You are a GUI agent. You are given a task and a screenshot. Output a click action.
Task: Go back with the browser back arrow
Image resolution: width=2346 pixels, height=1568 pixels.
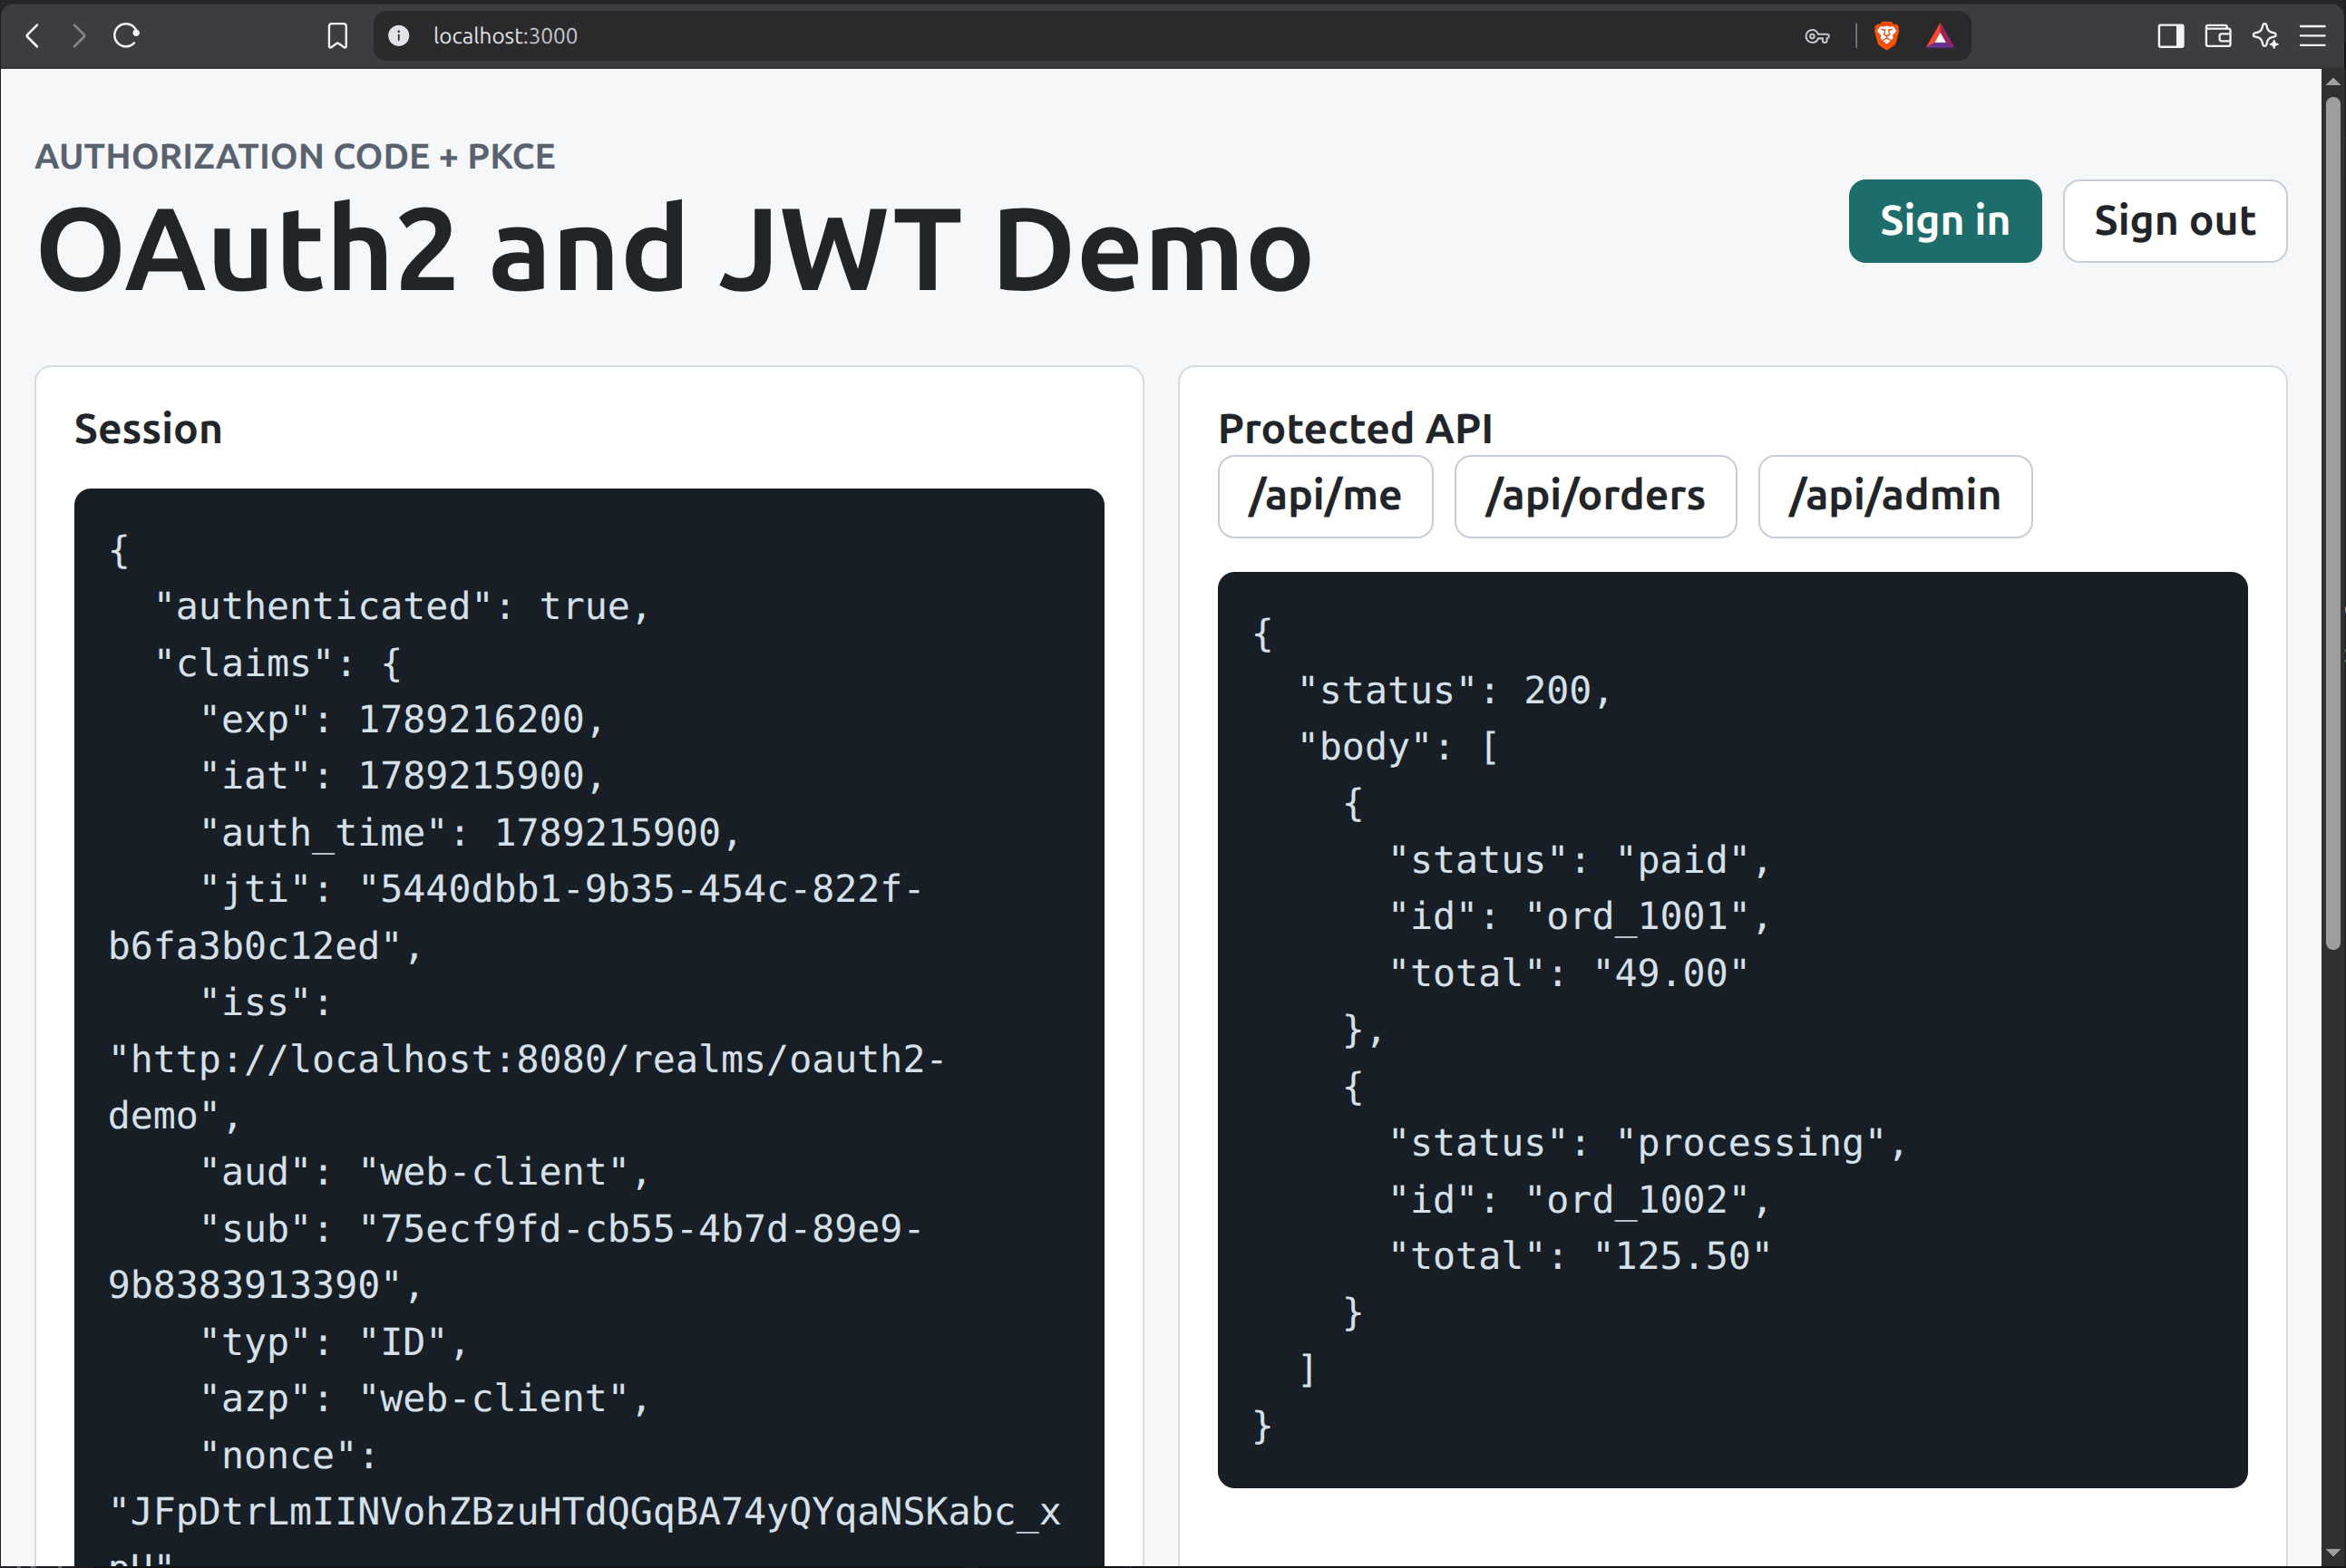click(x=33, y=36)
